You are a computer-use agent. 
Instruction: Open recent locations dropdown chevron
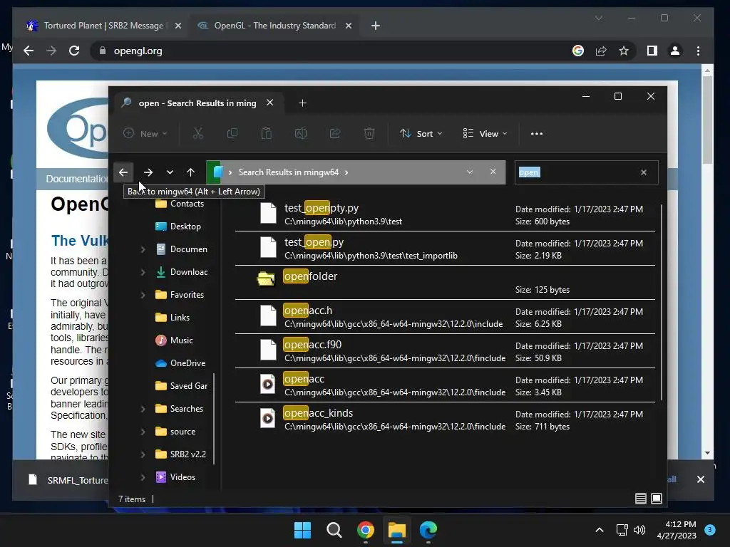click(170, 172)
